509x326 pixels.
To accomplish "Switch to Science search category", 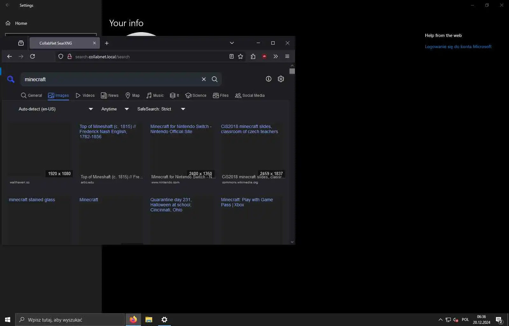I will pyautogui.click(x=196, y=96).
